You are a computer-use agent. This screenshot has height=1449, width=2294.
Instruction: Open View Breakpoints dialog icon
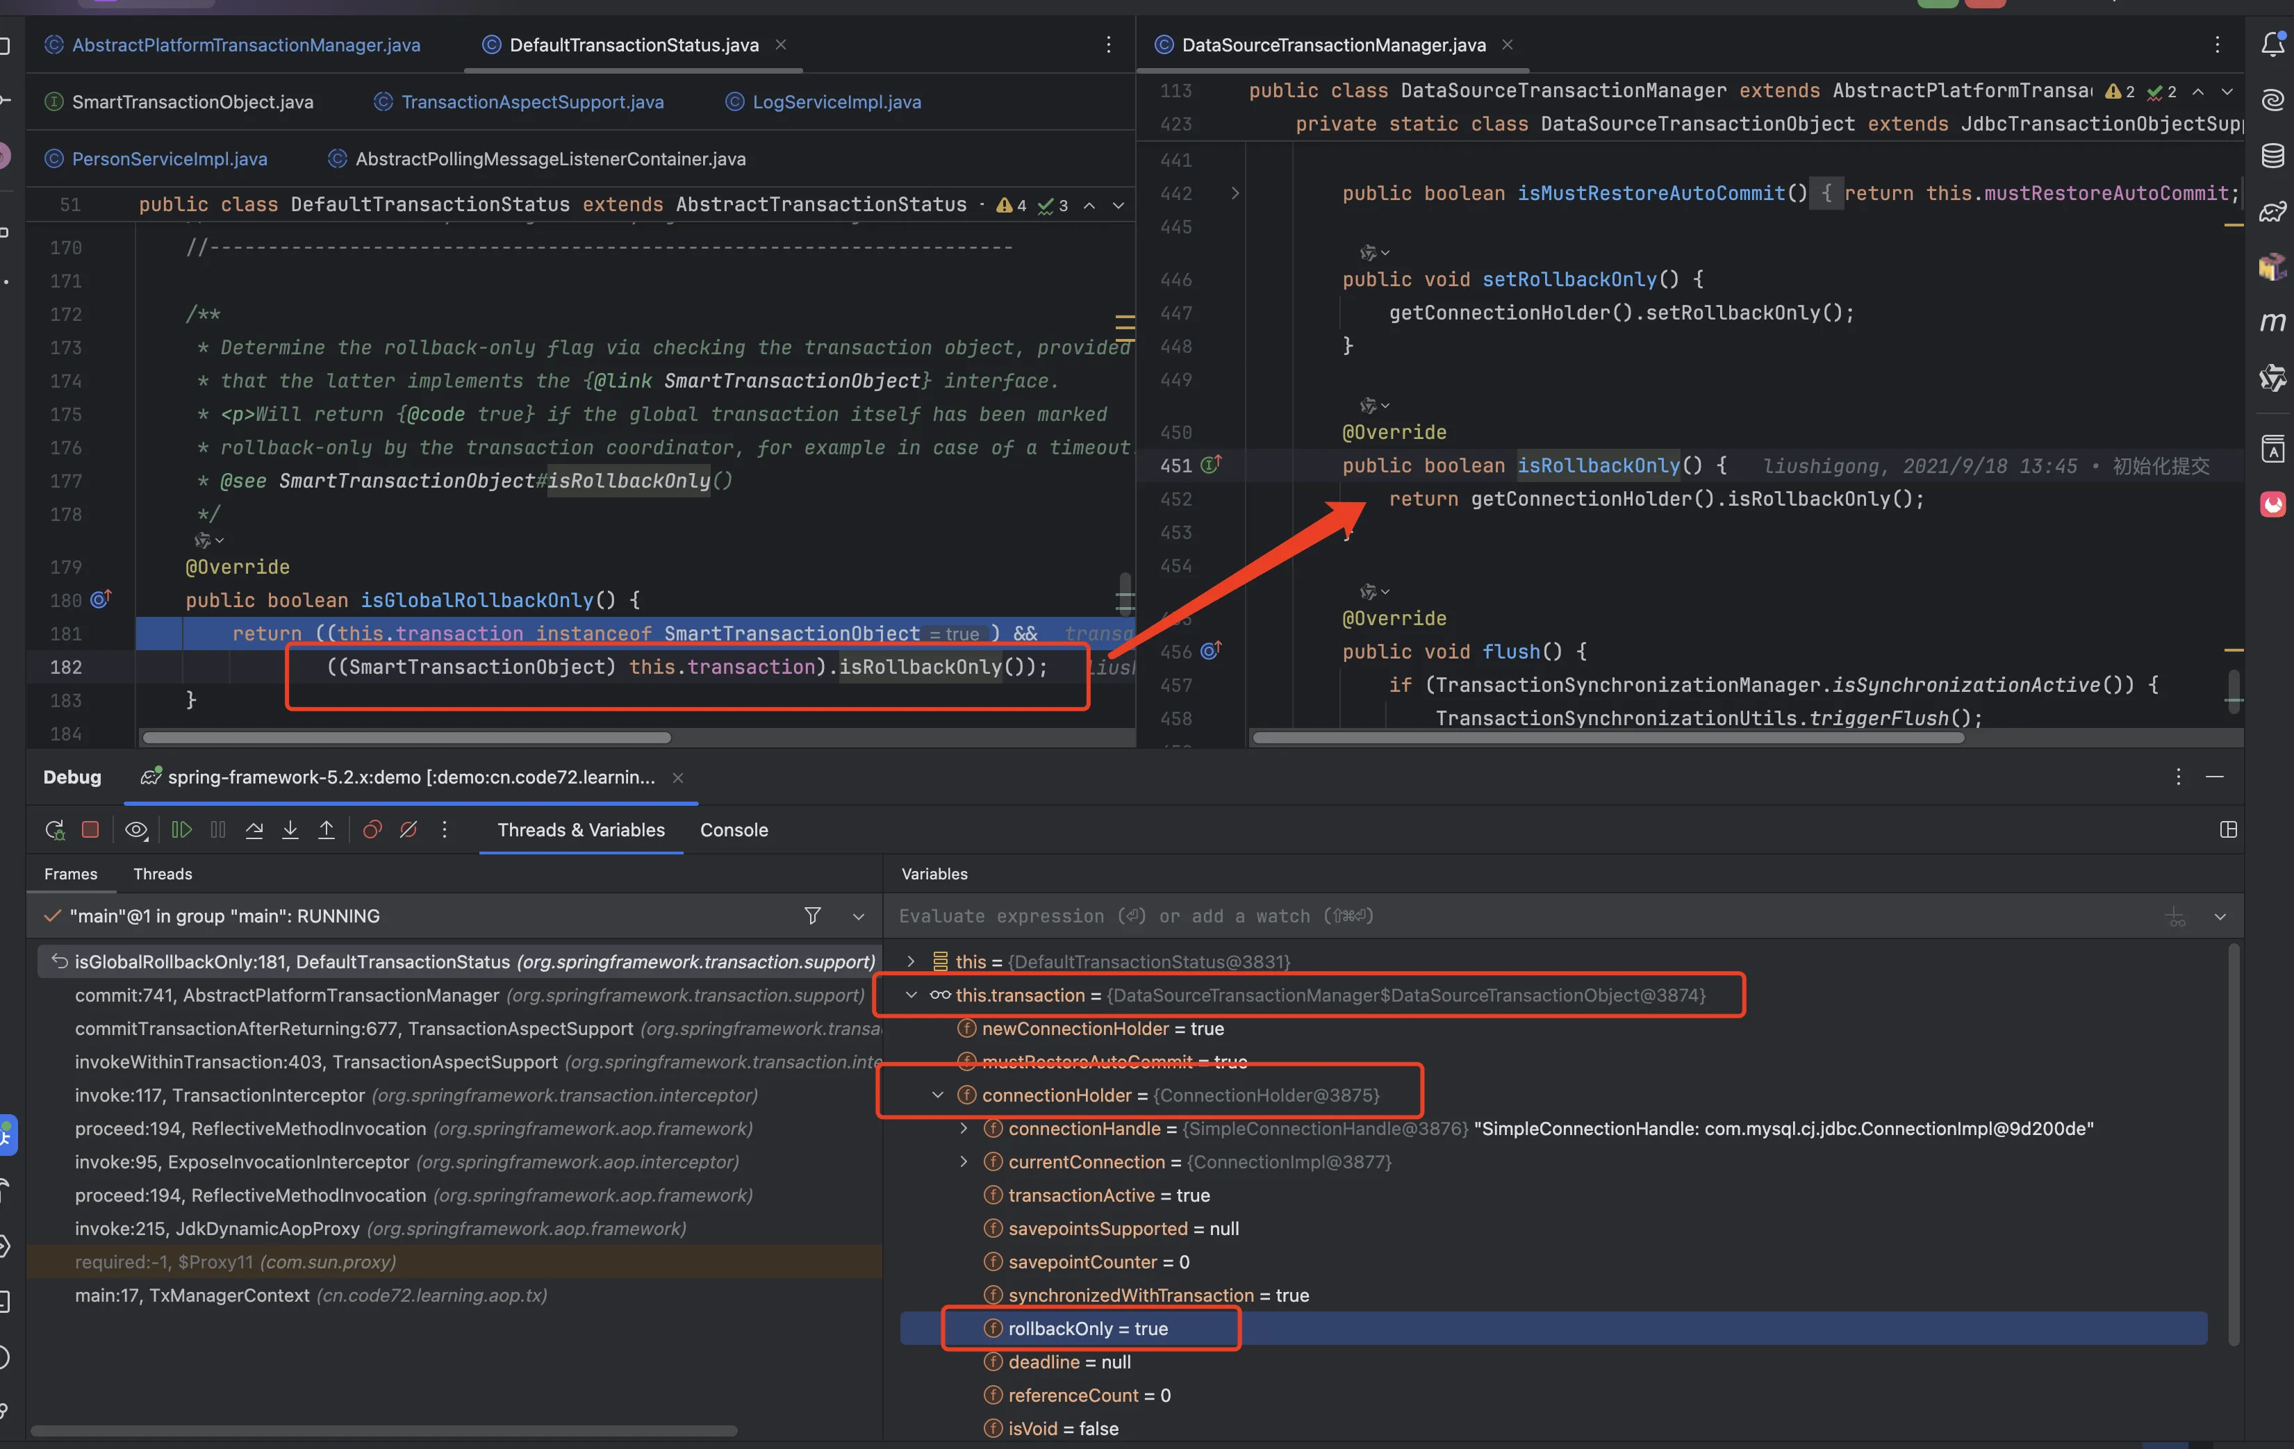pos(372,830)
